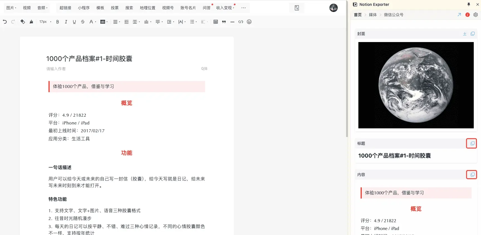Open the 图片 insert menu
The height and width of the screenshot is (235, 481).
[x=11, y=8]
